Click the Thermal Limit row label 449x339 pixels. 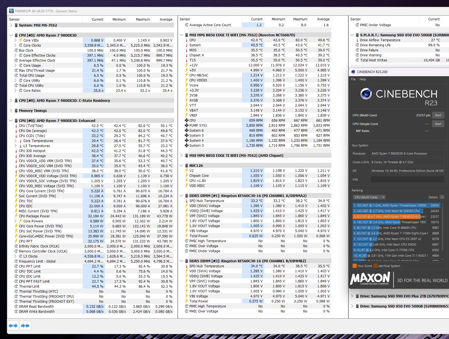click(29, 286)
